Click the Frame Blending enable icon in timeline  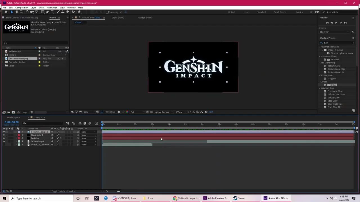coord(85,123)
